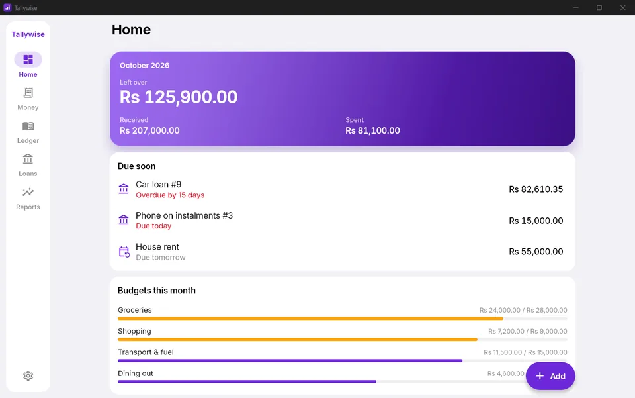Click the Due tomorrow status text
The width and height of the screenshot is (635, 398).
click(x=160, y=258)
